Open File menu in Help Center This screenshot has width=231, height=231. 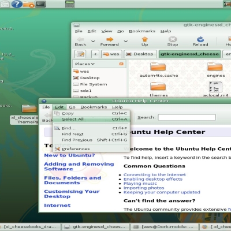click(46, 107)
